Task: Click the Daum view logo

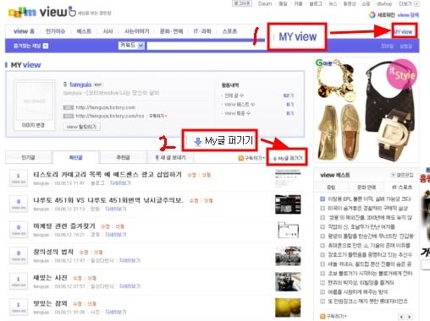Action: (41, 12)
